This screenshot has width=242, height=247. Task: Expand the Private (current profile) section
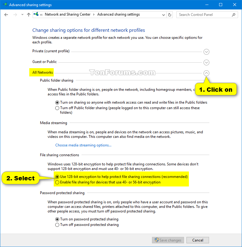coord(206,52)
